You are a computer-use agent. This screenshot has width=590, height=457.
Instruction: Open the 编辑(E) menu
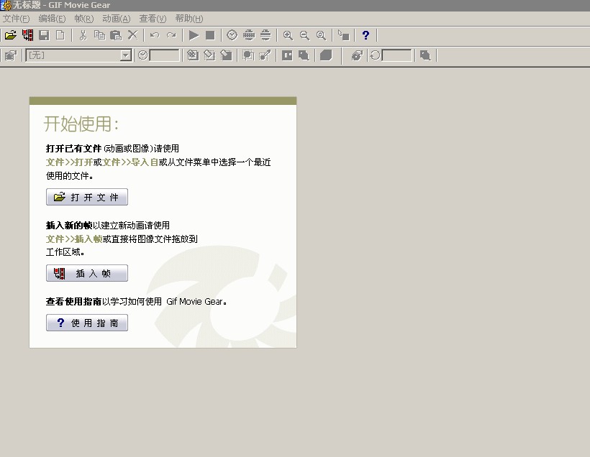(x=52, y=19)
